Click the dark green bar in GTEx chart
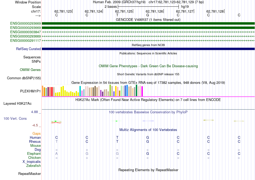 tap(136, 91)
